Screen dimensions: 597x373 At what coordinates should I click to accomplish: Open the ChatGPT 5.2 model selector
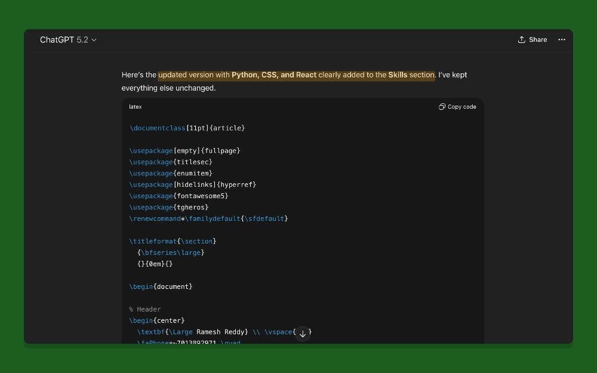(x=68, y=40)
